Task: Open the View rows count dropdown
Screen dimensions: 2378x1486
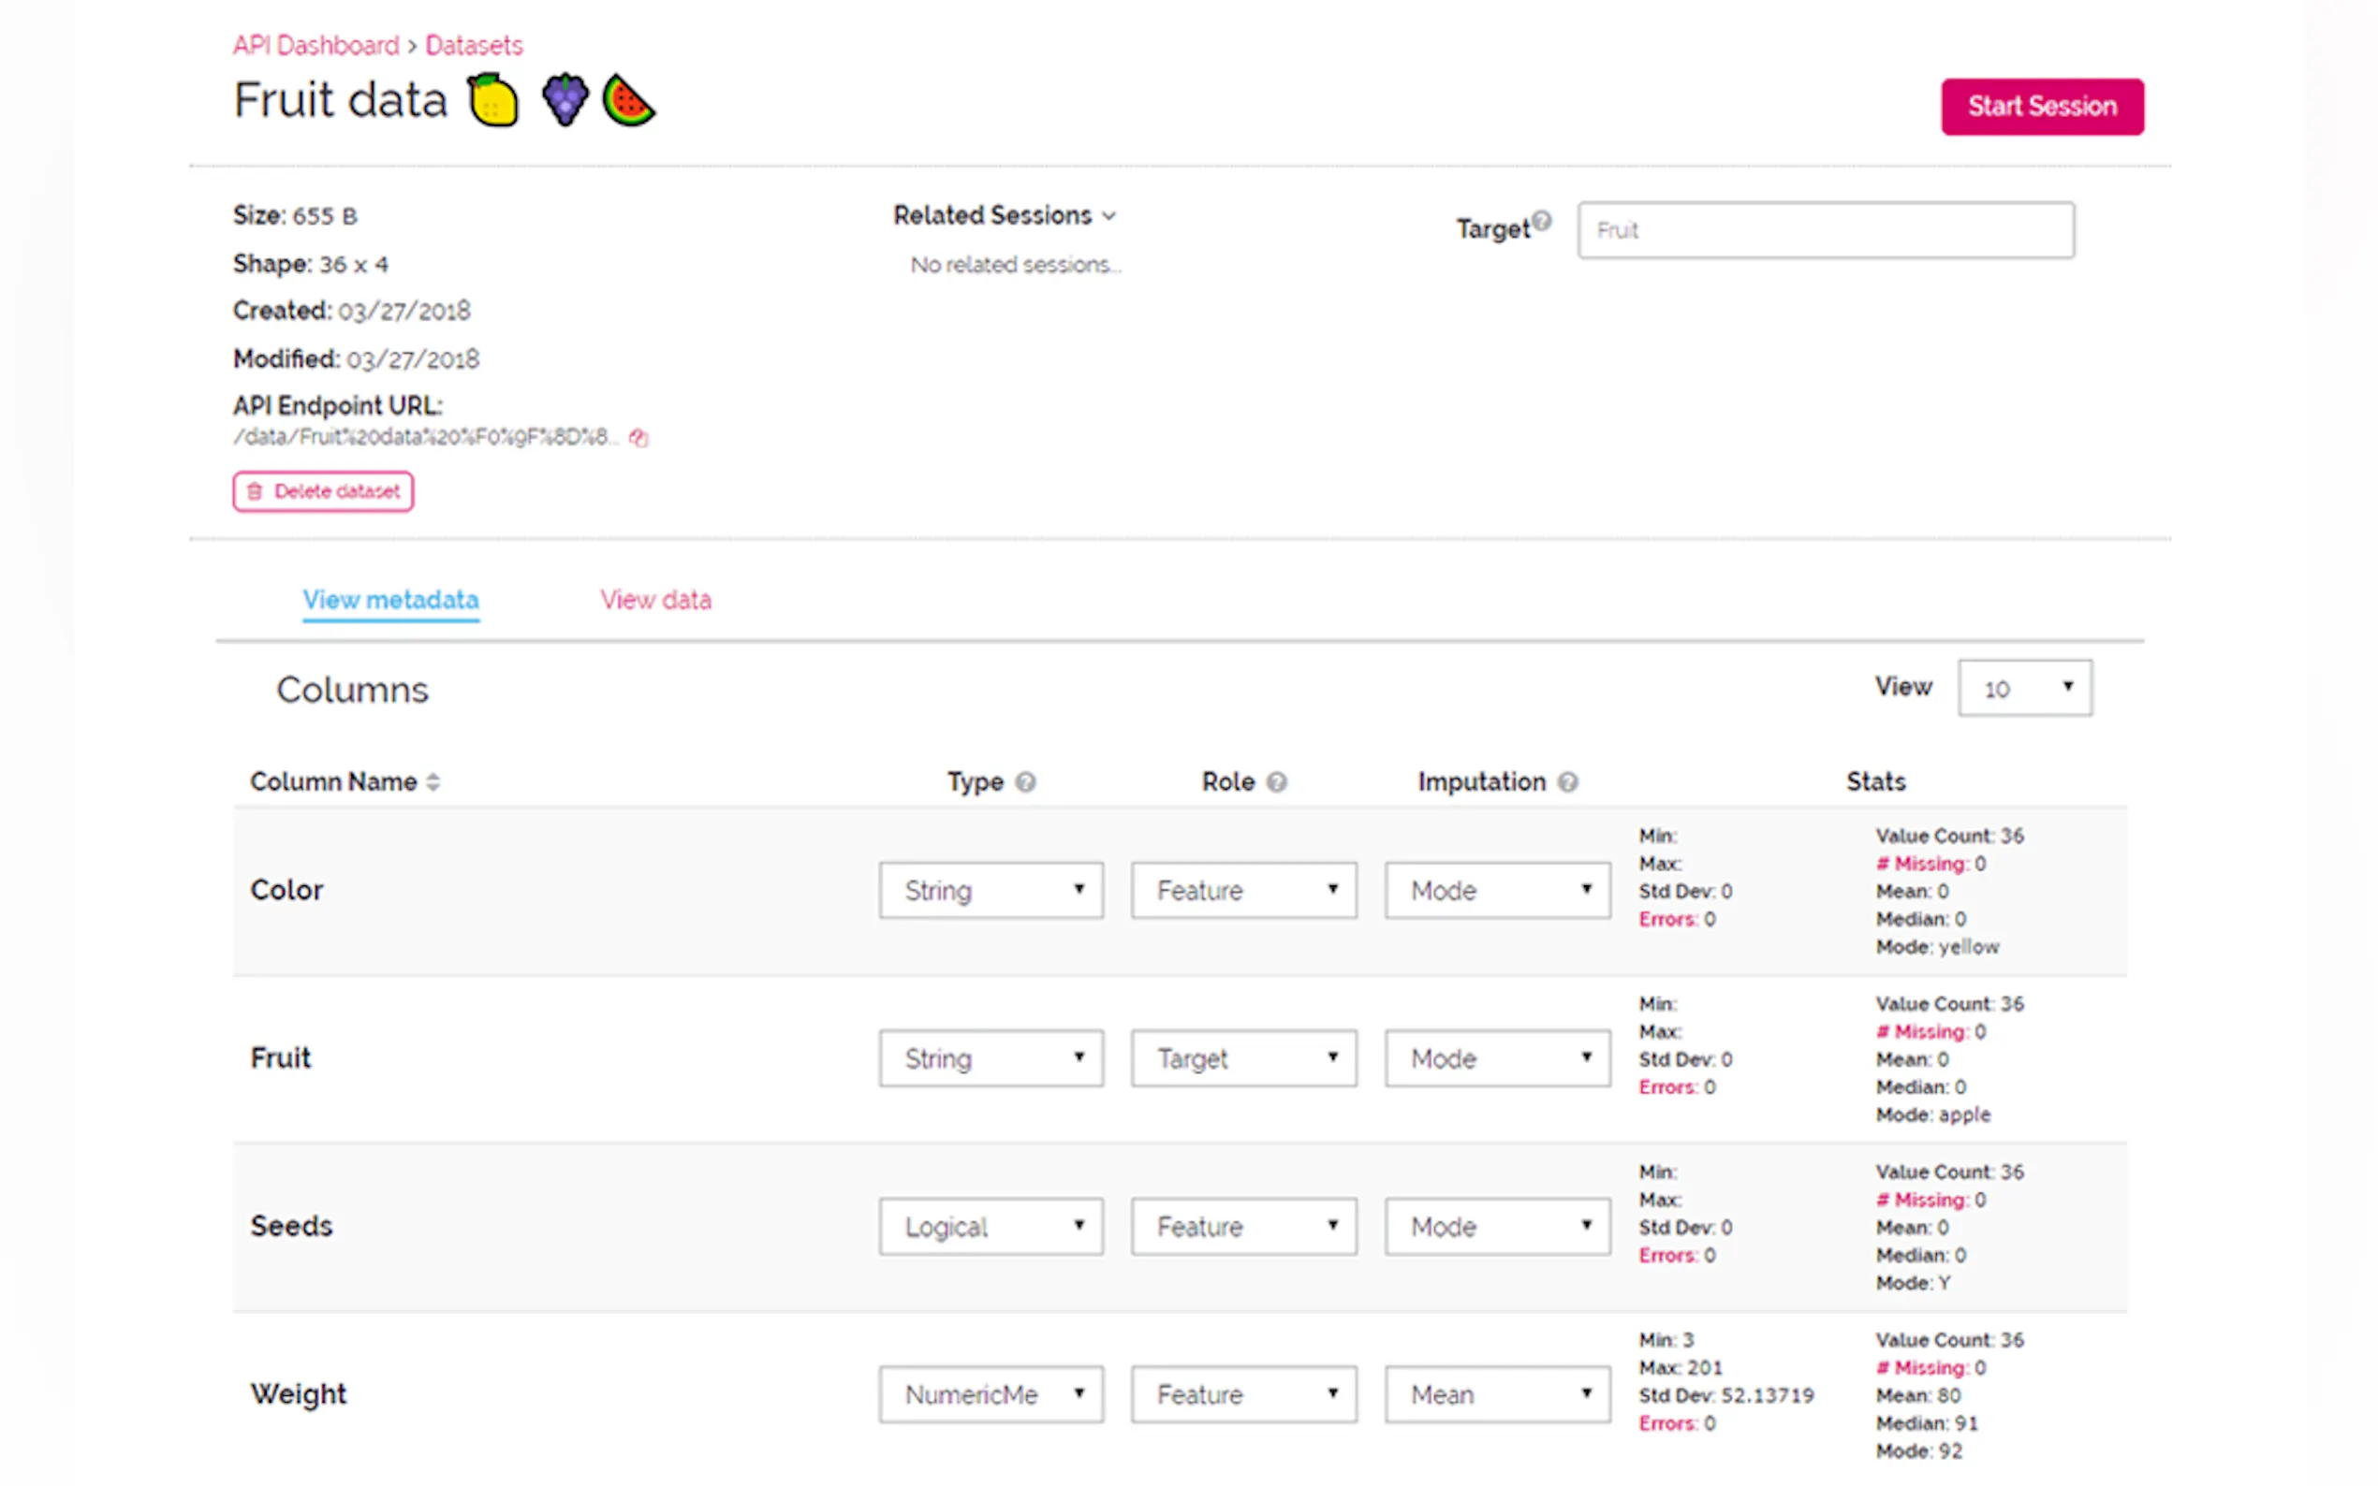Action: pos(2024,688)
